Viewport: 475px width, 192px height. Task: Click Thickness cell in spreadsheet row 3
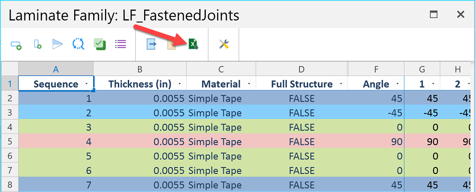[140, 112]
